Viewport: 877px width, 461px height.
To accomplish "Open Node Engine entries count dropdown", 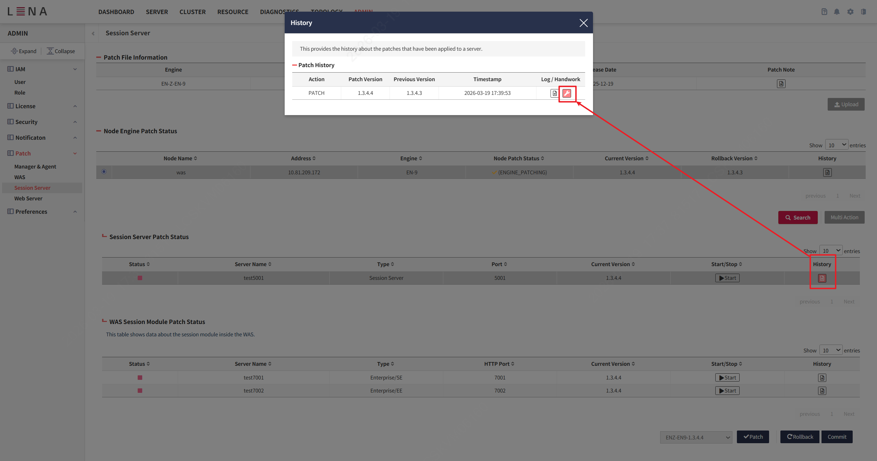I will coord(837,145).
